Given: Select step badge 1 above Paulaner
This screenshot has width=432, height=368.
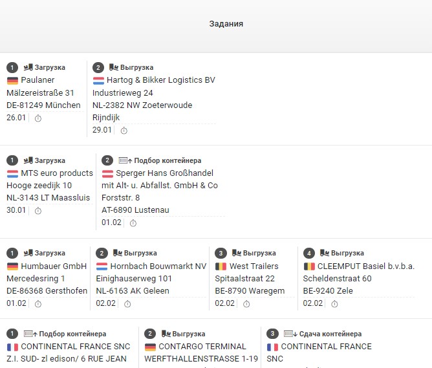Looking at the screenshot, I should (x=12, y=67).
